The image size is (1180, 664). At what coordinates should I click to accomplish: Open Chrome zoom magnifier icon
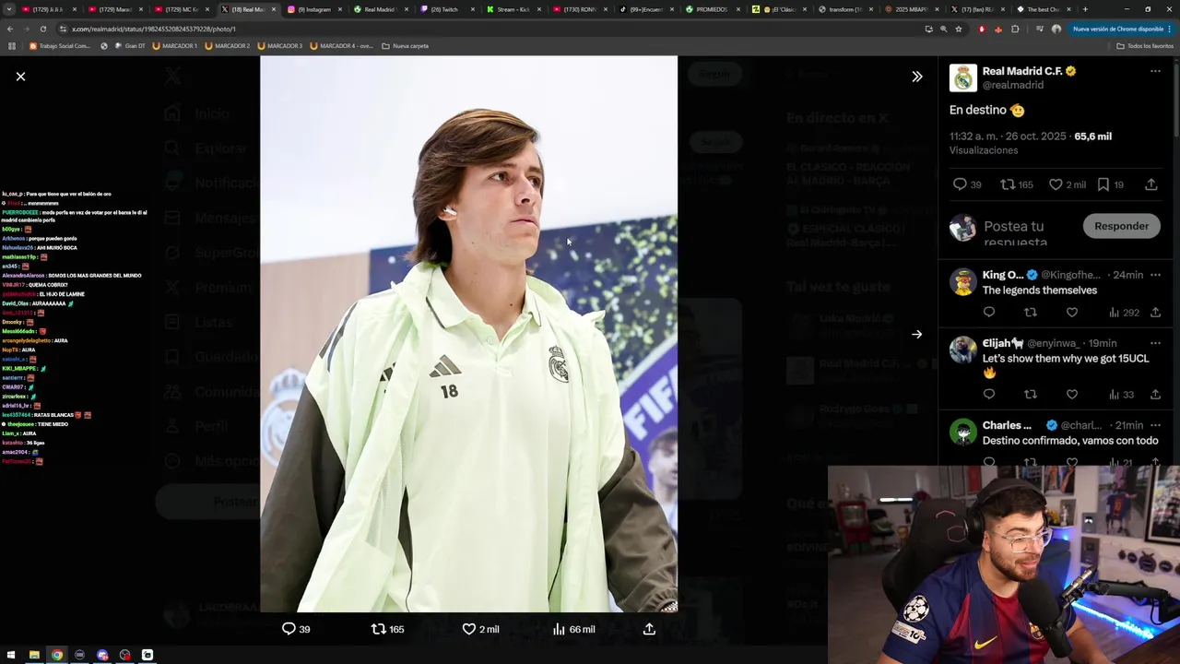pyautogui.click(x=943, y=29)
